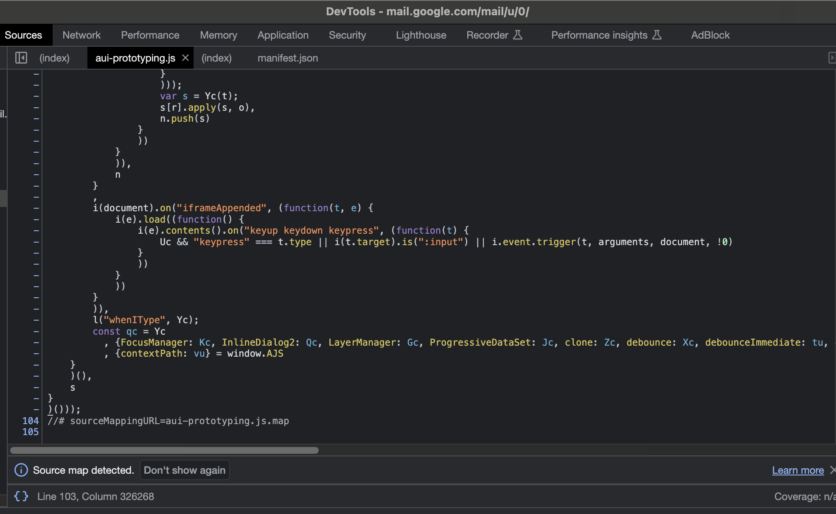Open the Lighthouse panel tab
836x514 pixels.
[x=421, y=35]
